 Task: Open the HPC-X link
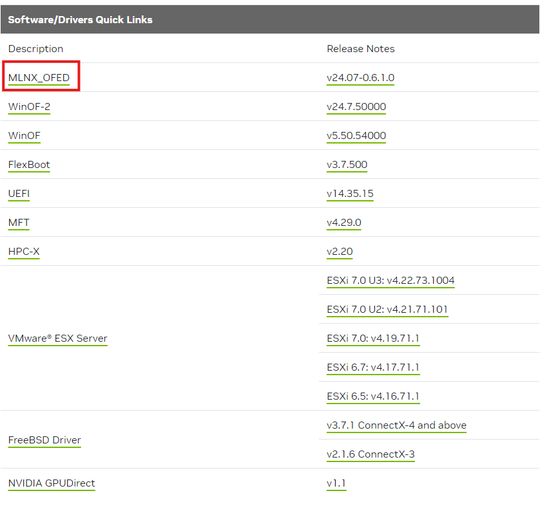pos(24,252)
